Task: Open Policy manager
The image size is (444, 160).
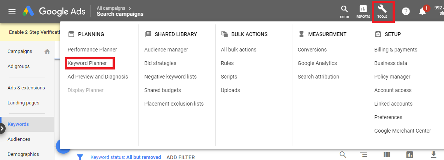Action: pyautogui.click(x=393, y=77)
